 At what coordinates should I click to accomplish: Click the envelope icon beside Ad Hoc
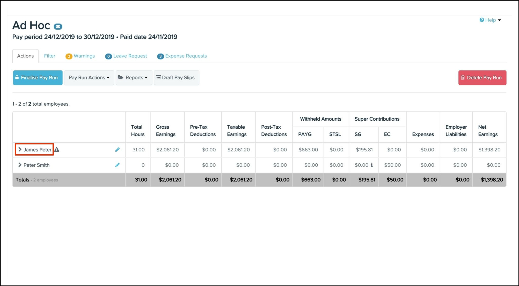(x=58, y=26)
